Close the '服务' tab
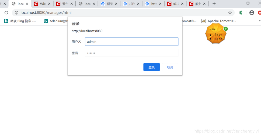The height and width of the screenshot is (136, 261). (204, 4)
